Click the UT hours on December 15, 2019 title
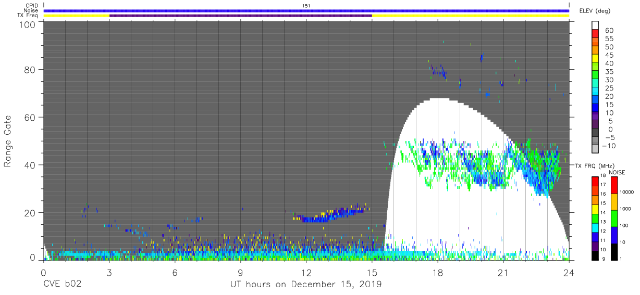Image resolution: width=640 pixels, height=295 pixels. [x=306, y=285]
